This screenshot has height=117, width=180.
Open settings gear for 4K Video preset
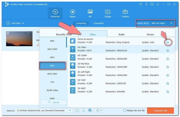[168, 51]
